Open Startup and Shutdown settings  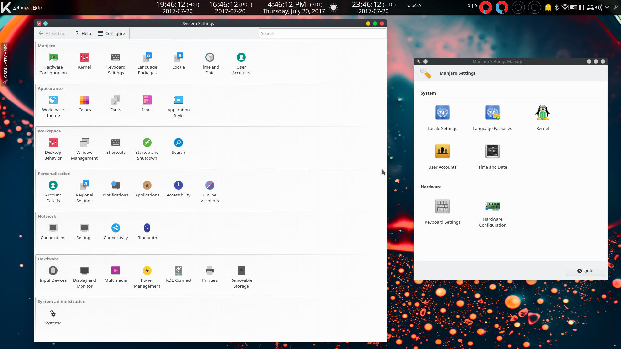point(147,149)
